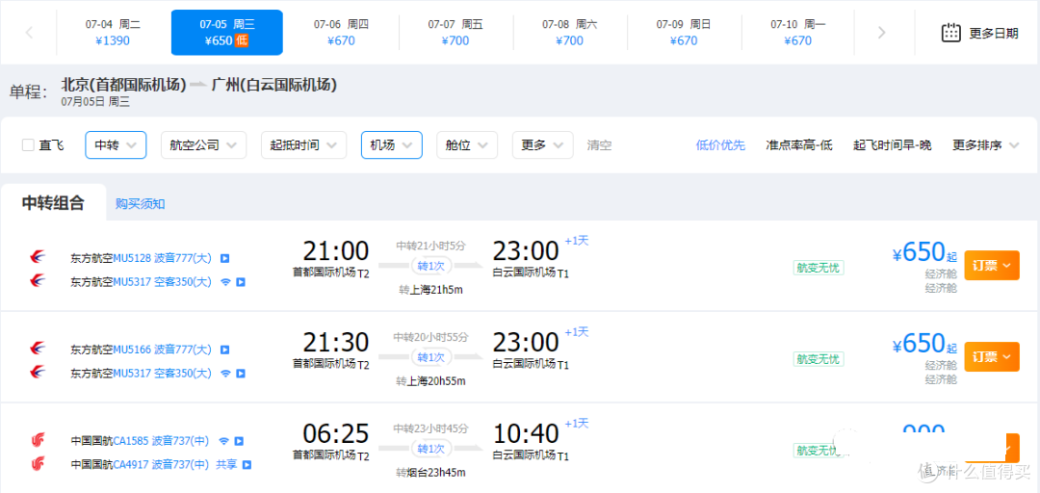
Task: Click 航变无忧 tag on the 21:00 flight
Action: coord(819,268)
